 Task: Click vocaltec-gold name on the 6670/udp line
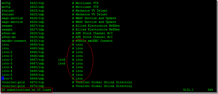pyautogui.click(x=13, y=86)
